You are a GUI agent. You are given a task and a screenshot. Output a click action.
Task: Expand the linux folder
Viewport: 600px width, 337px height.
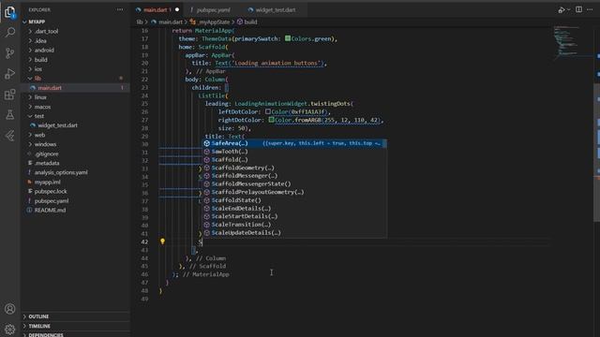tap(40, 97)
